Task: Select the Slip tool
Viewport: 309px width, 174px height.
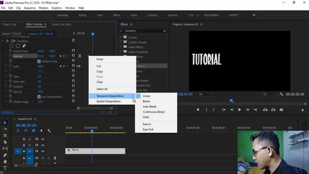Action: coord(5,148)
